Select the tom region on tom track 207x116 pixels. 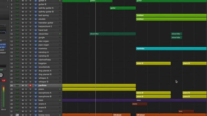point(186,111)
